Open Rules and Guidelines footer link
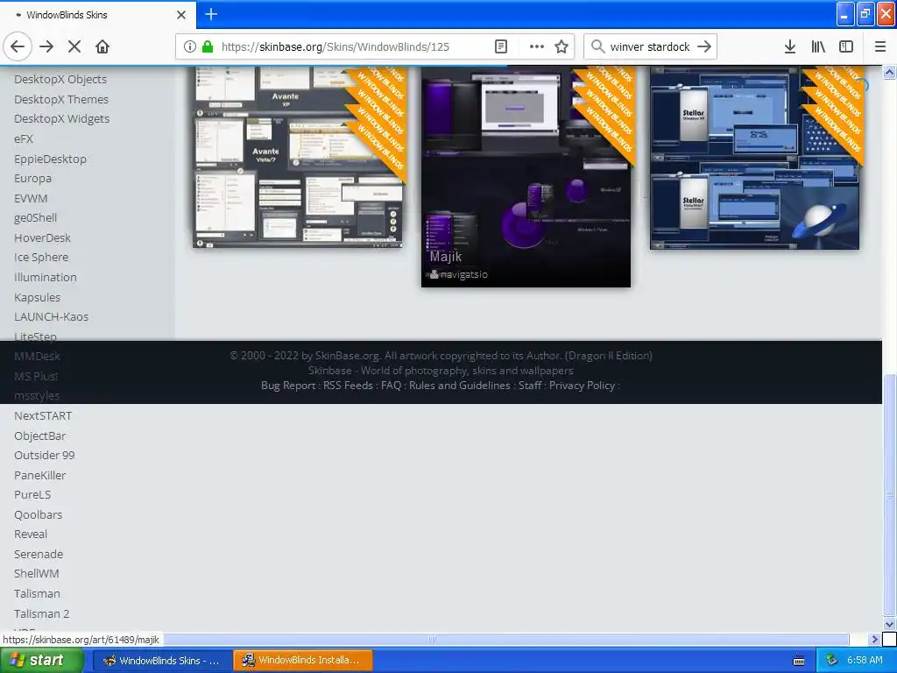Image resolution: width=897 pixels, height=673 pixels. (459, 386)
